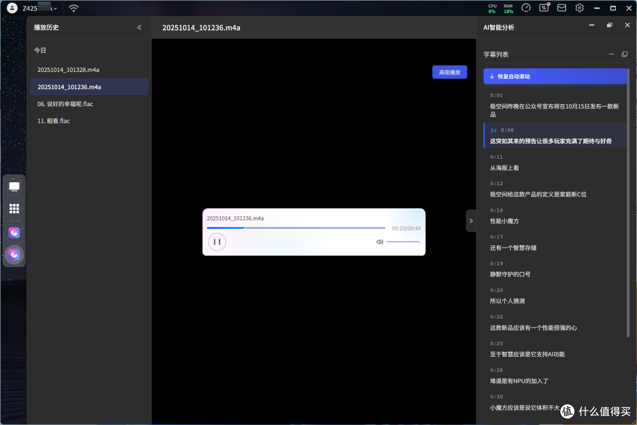Copy subtitles with the 字幕列表 copy icon
637x425 pixels.
[x=625, y=54]
